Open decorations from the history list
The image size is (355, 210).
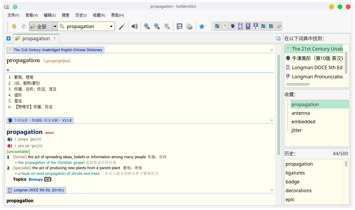[x=314, y=190]
